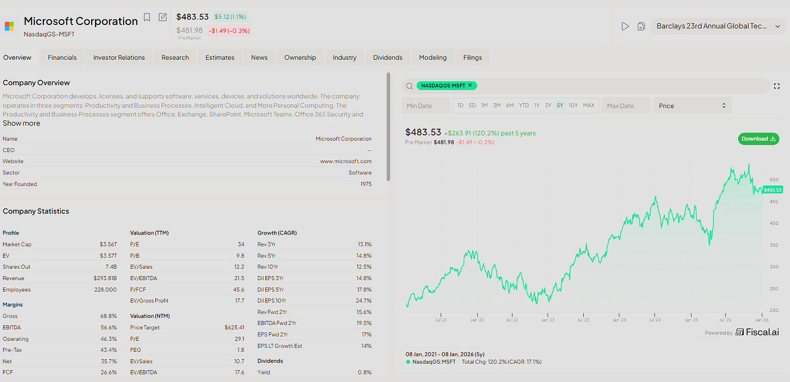Click the Gross margin 68.8% value
790x382 pixels.
(109, 316)
